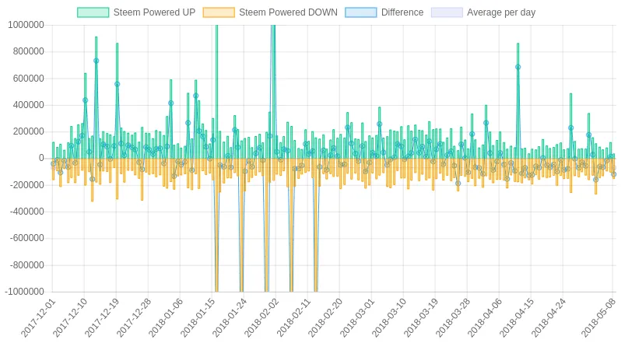The width and height of the screenshot is (621, 350).
Task: Click the 2018-04-15 date label
Action: point(517,318)
